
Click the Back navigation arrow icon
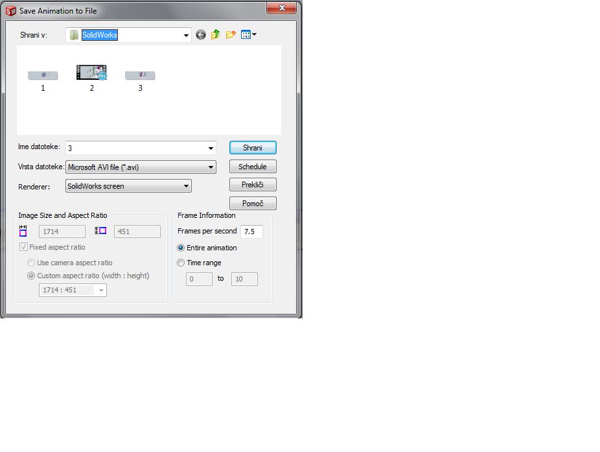[x=201, y=35]
